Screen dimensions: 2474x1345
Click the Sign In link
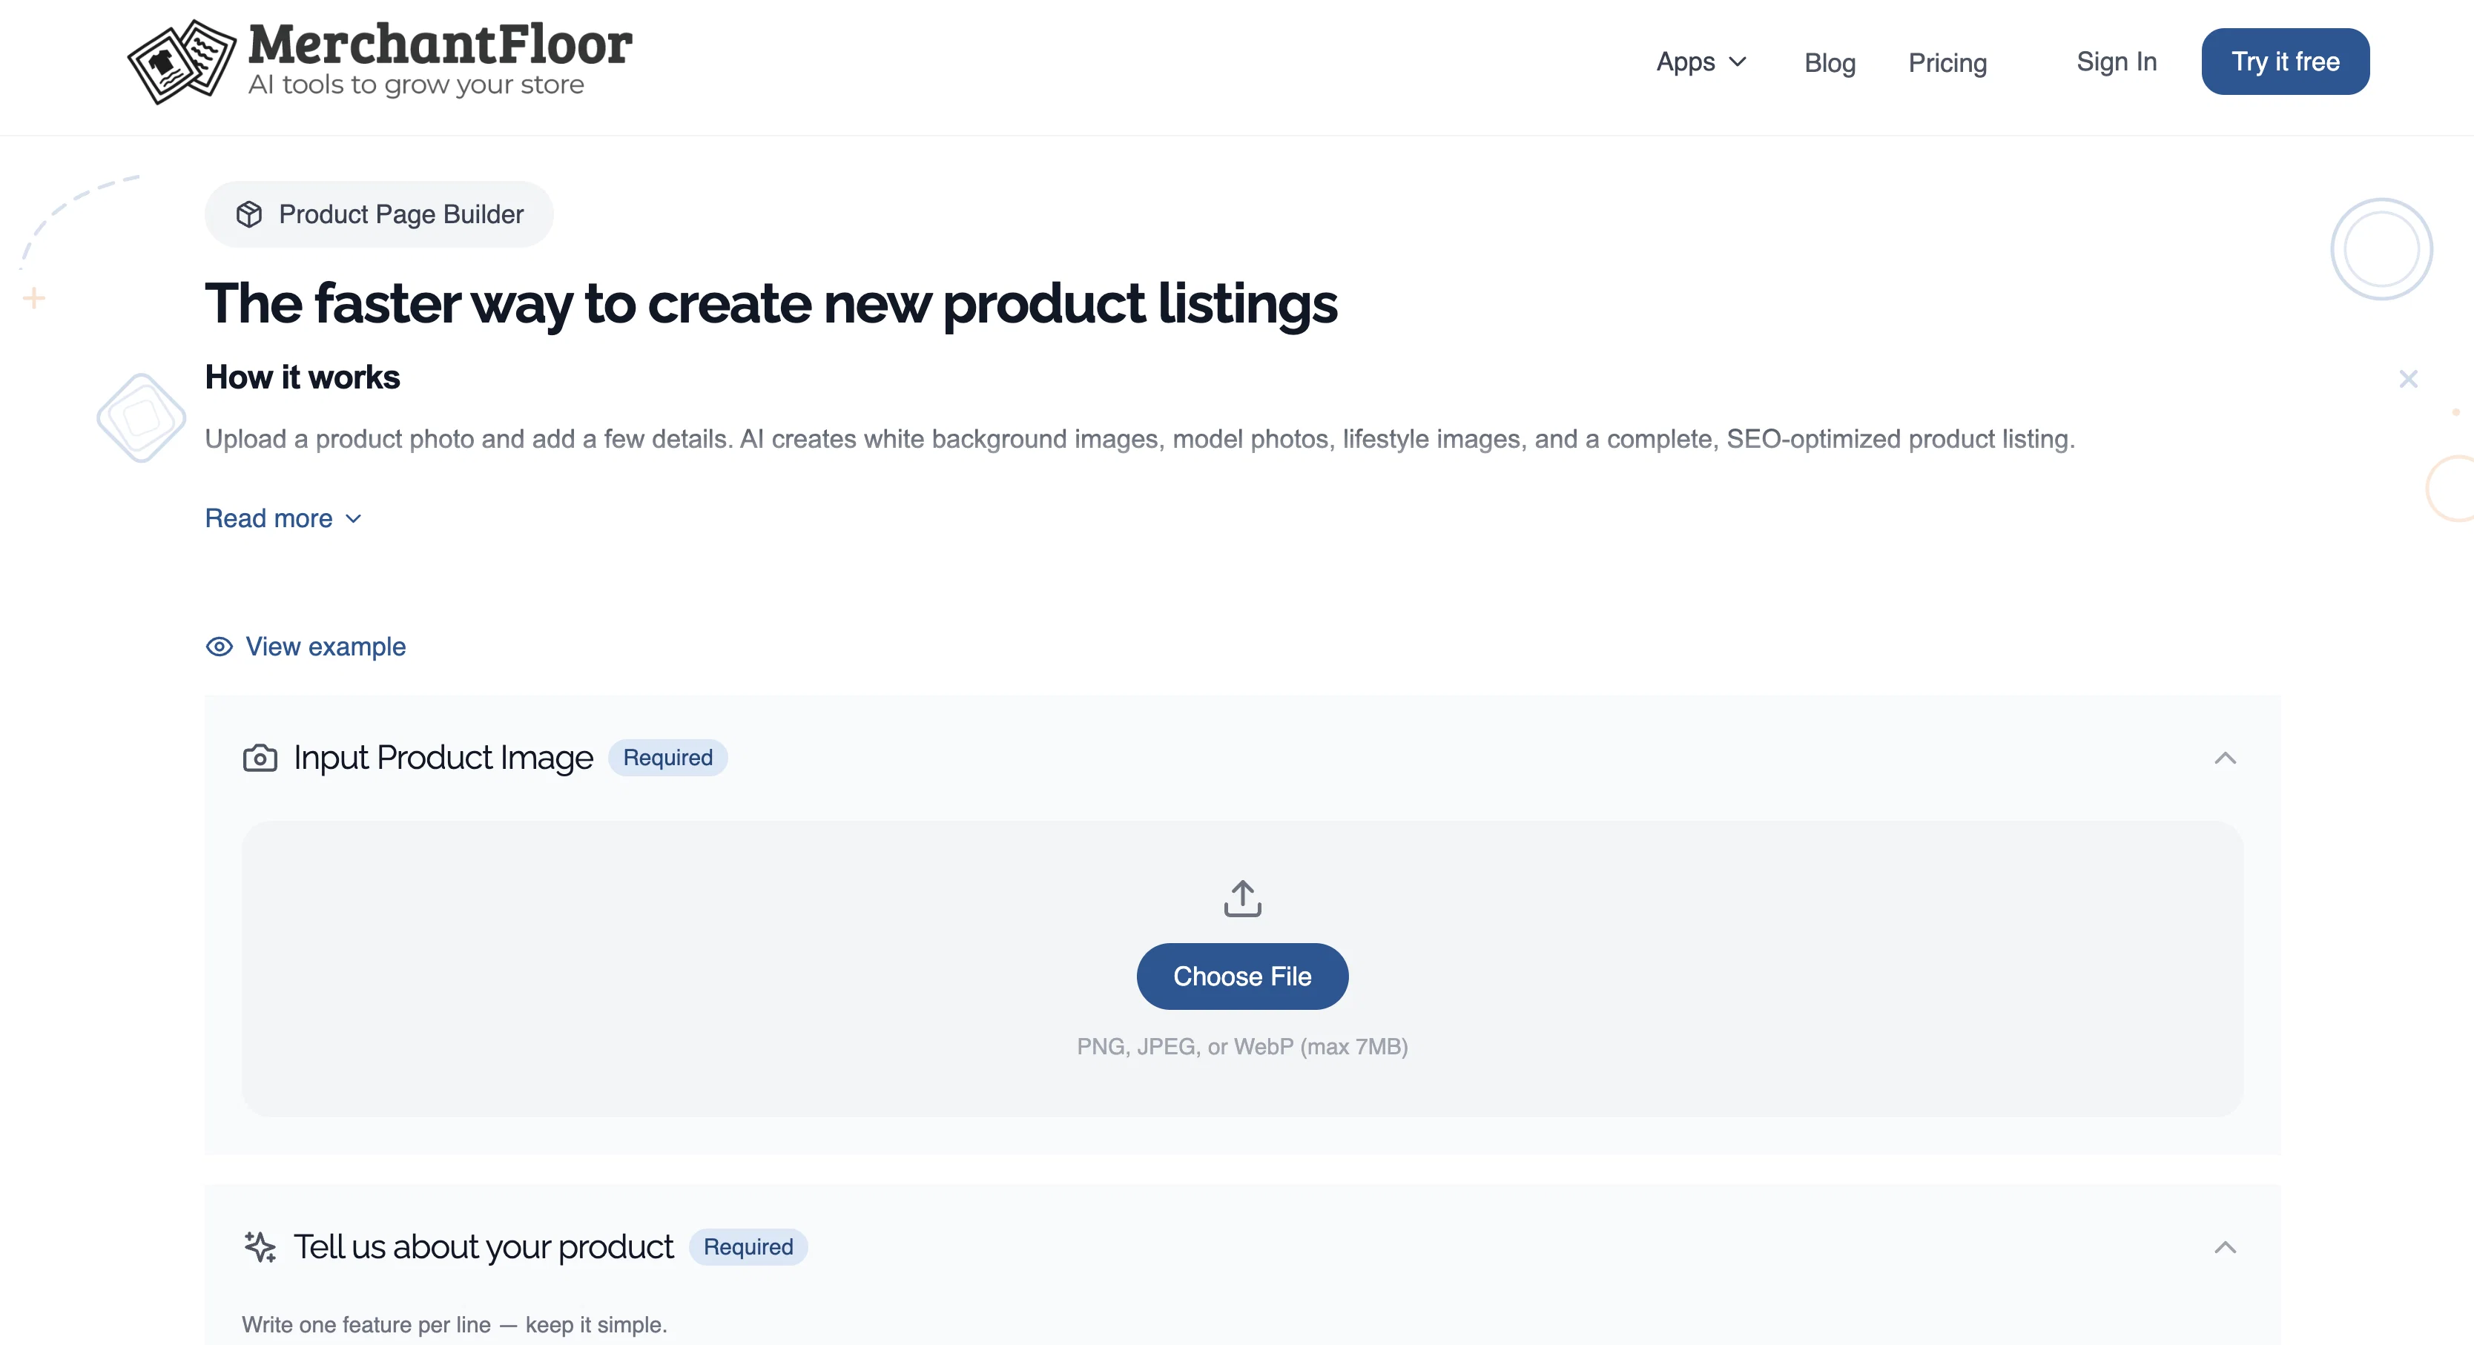(2116, 62)
